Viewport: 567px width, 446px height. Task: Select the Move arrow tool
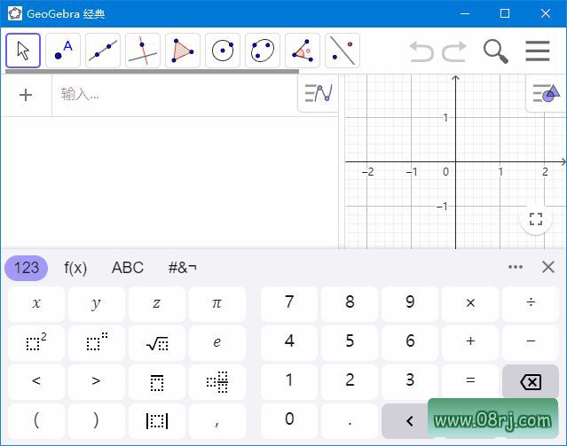[23, 51]
